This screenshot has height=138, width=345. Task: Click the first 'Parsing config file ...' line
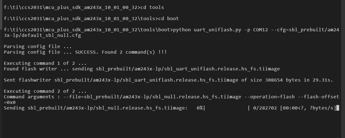click(38, 46)
